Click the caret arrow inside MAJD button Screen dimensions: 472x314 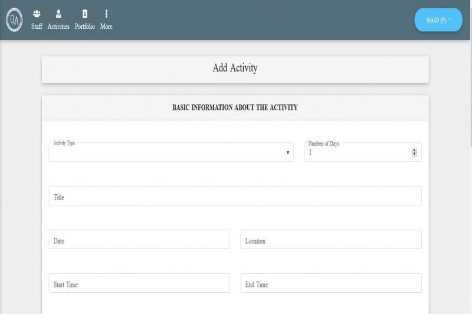(450, 19)
